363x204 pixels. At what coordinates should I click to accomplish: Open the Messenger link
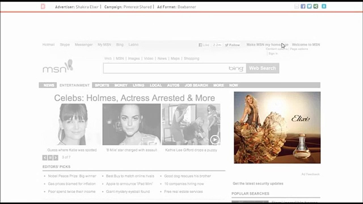pyautogui.click(x=84, y=44)
